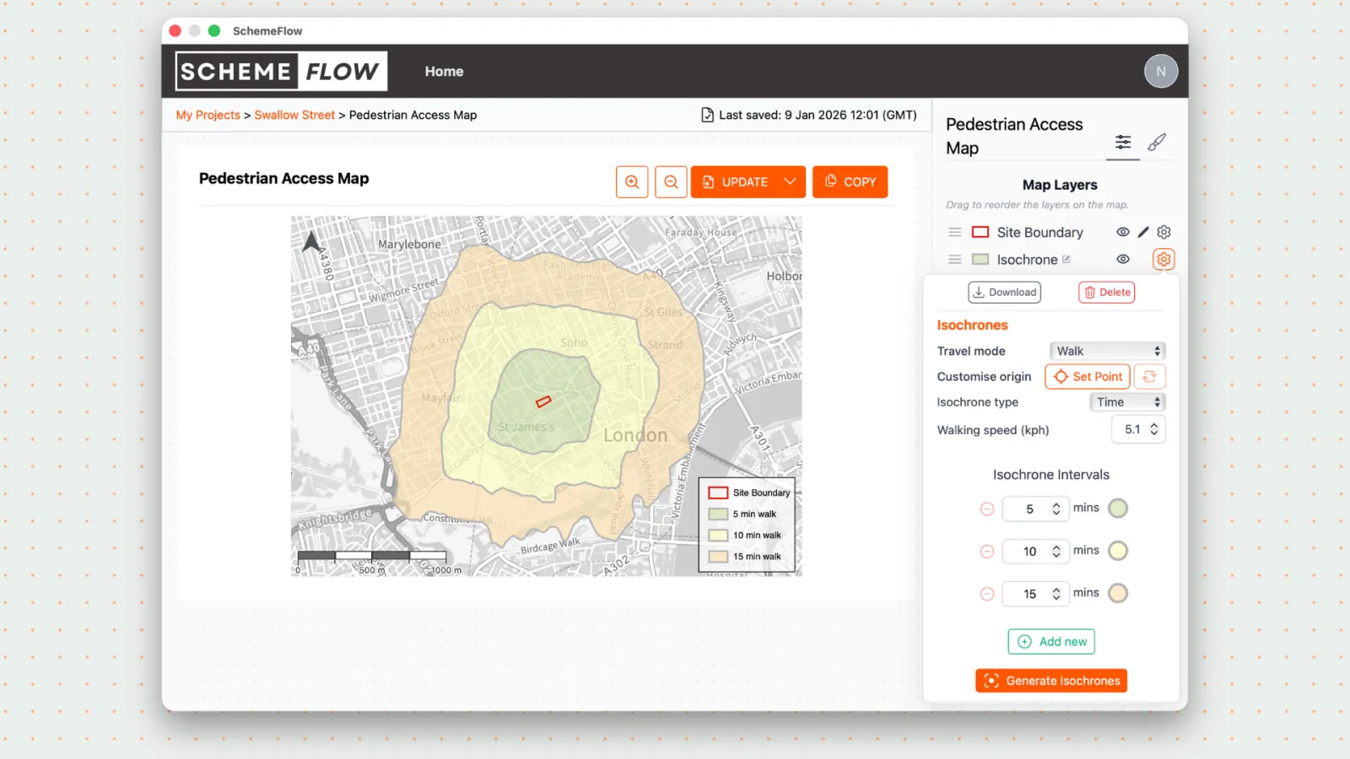1350x759 pixels.
Task: Click the zoom in magnifier button
Action: [x=632, y=182]
